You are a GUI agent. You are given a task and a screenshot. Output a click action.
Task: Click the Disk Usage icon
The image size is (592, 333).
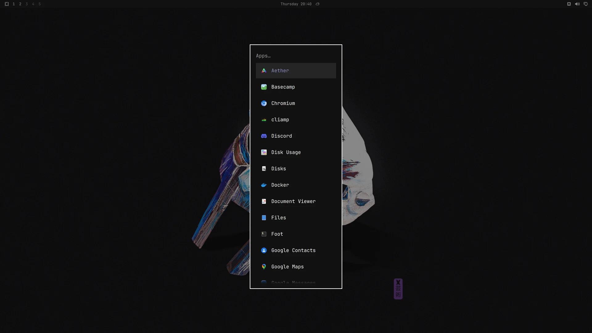tap(264, 152)
